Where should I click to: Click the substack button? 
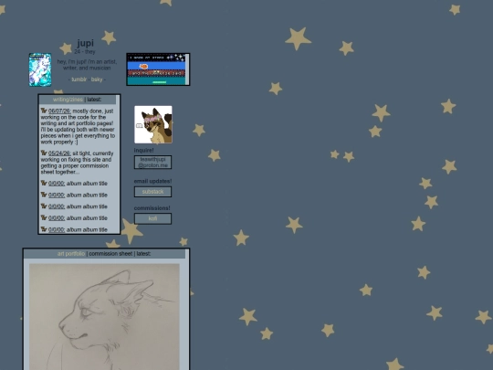click(152, 192)
